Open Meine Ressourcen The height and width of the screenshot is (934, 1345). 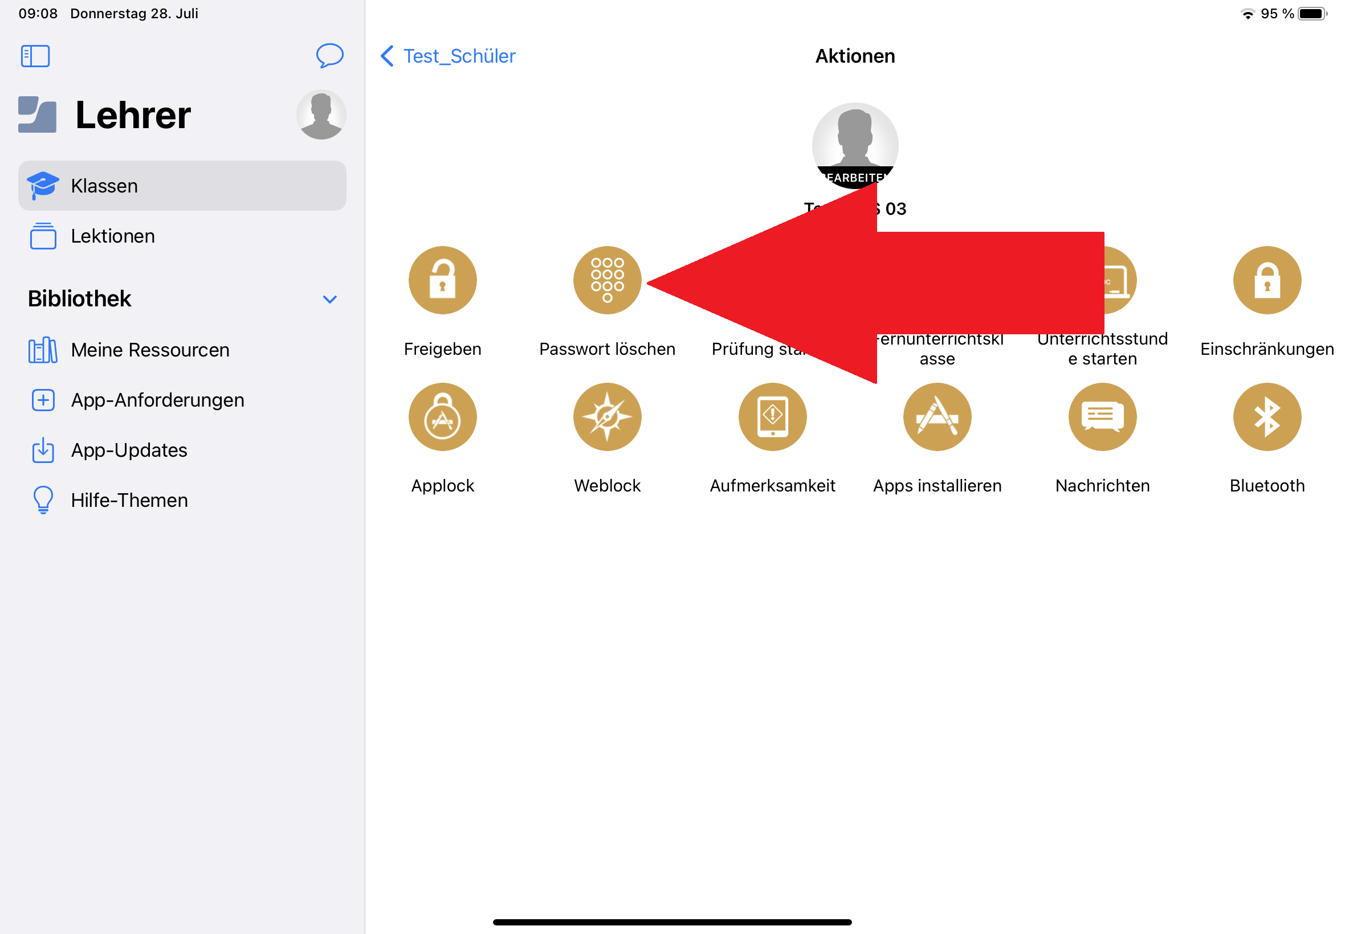(x=182, y=350)
